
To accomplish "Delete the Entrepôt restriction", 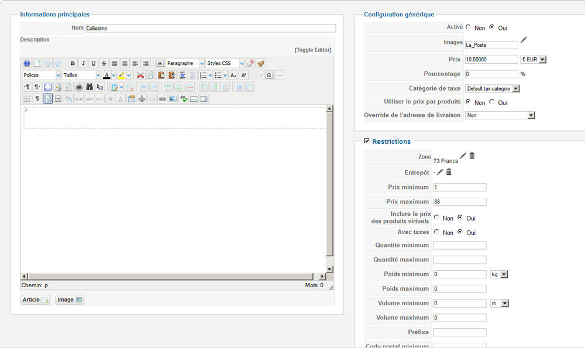I will [x=449, y=172].
